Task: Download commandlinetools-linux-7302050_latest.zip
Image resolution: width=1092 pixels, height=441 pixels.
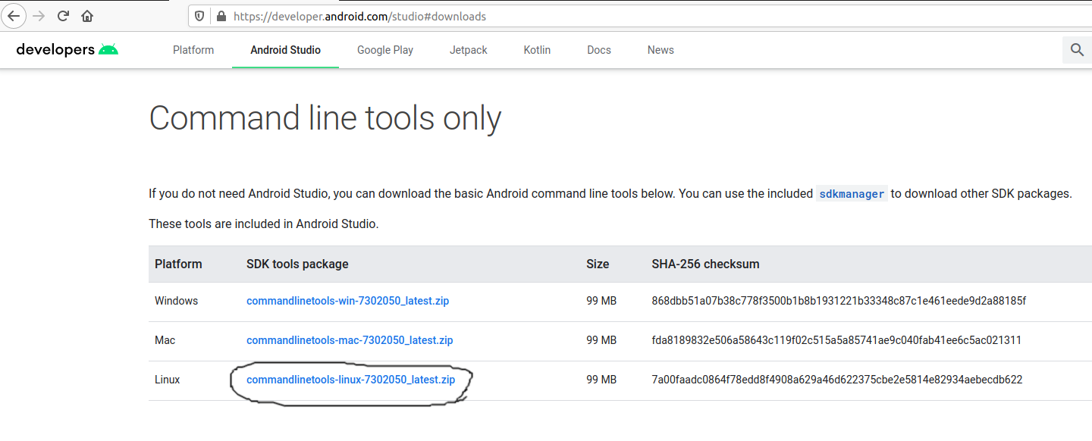Action: [351, 380]
